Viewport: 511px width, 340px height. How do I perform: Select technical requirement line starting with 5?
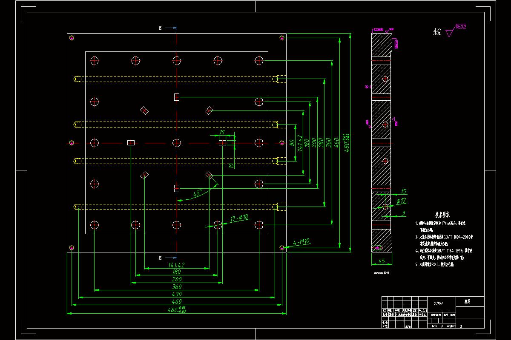tap(434, 264)
